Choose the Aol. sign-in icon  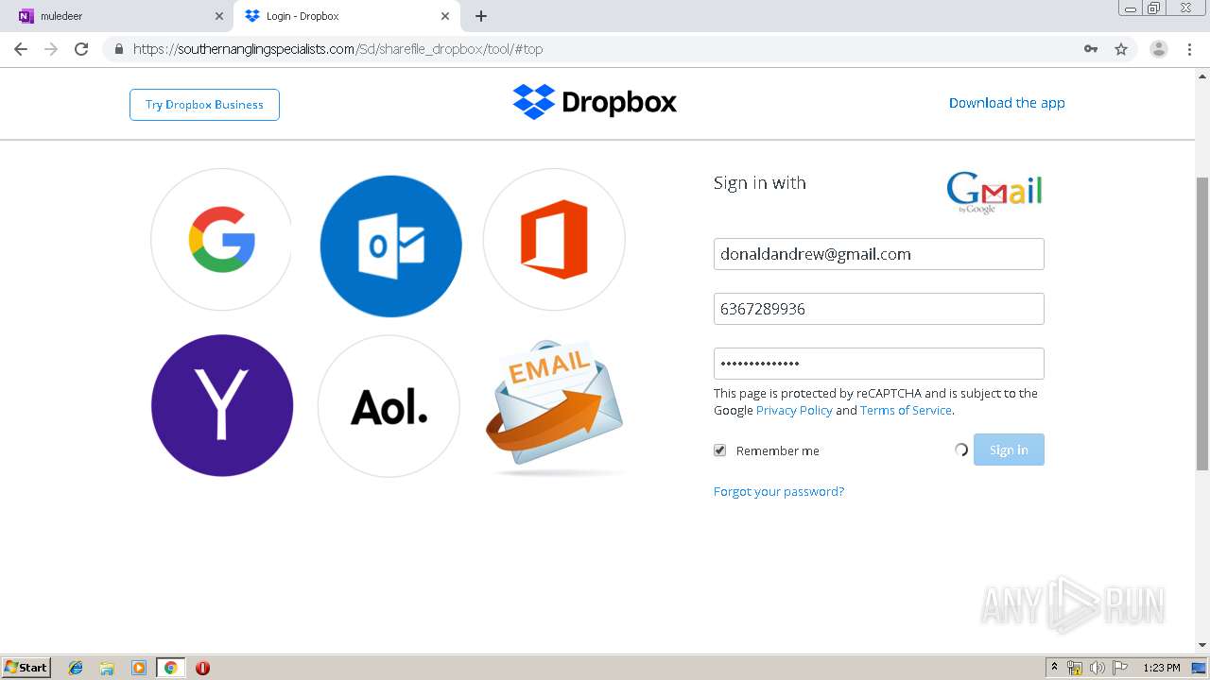point(389,406)
